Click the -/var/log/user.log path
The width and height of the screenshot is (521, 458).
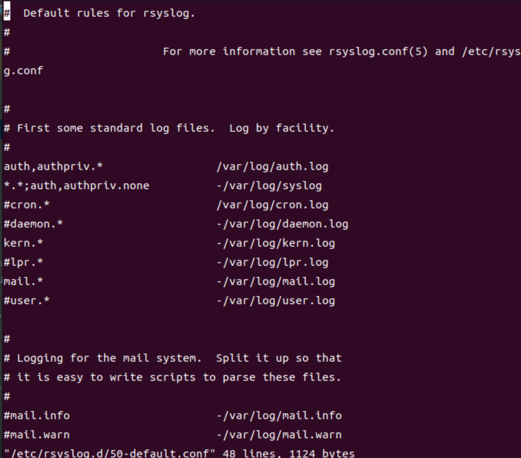(x=276, y=301)
